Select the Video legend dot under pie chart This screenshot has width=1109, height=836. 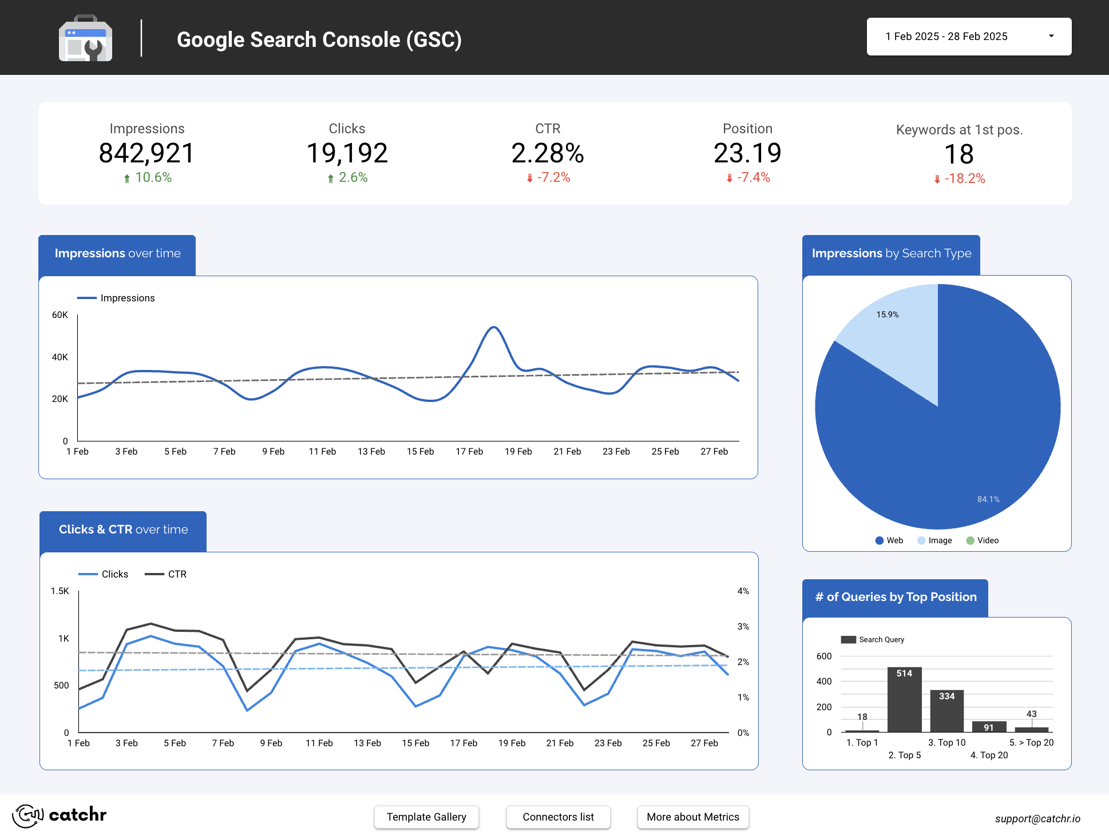point(969,540)
